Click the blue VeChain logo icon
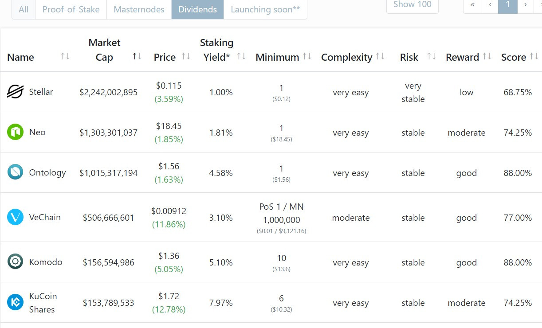 click(15, 217)
